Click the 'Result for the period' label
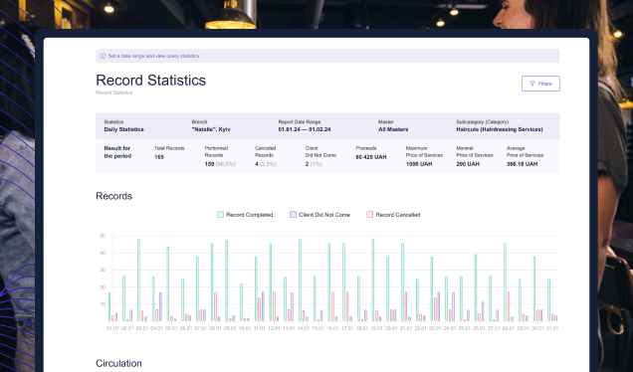This screenshot has width=633, height=372. 117,152
